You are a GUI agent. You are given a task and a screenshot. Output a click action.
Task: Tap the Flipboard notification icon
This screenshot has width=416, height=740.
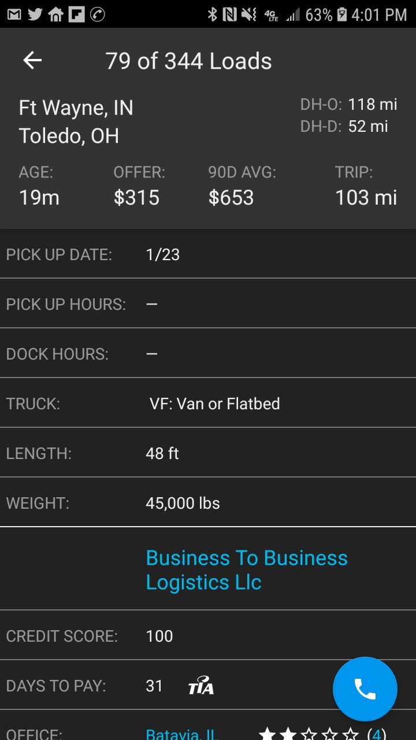[x=76, y=14]
